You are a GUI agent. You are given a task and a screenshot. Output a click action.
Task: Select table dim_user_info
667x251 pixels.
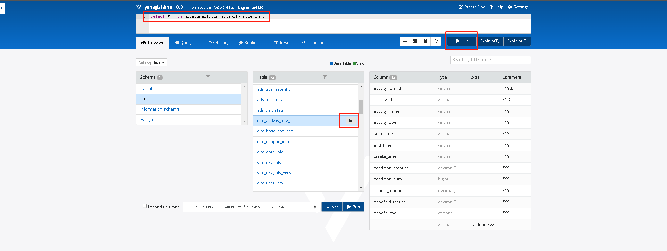pyautogui.click(x=305, y=183)
